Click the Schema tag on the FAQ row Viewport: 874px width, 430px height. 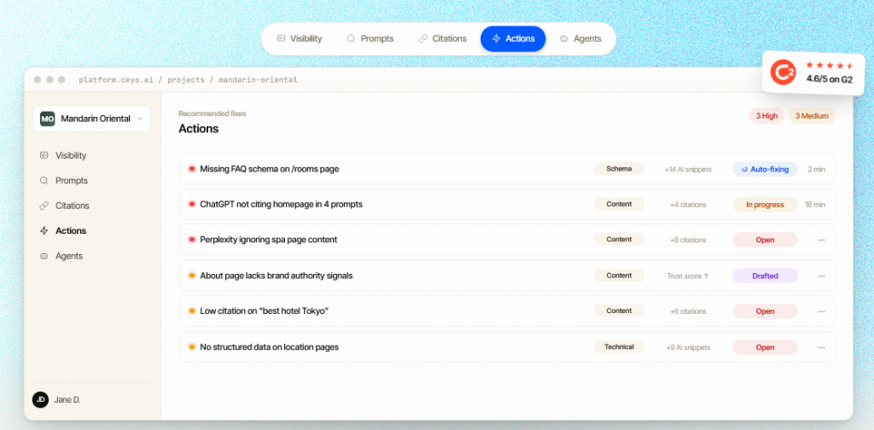(x=619, y=169)
